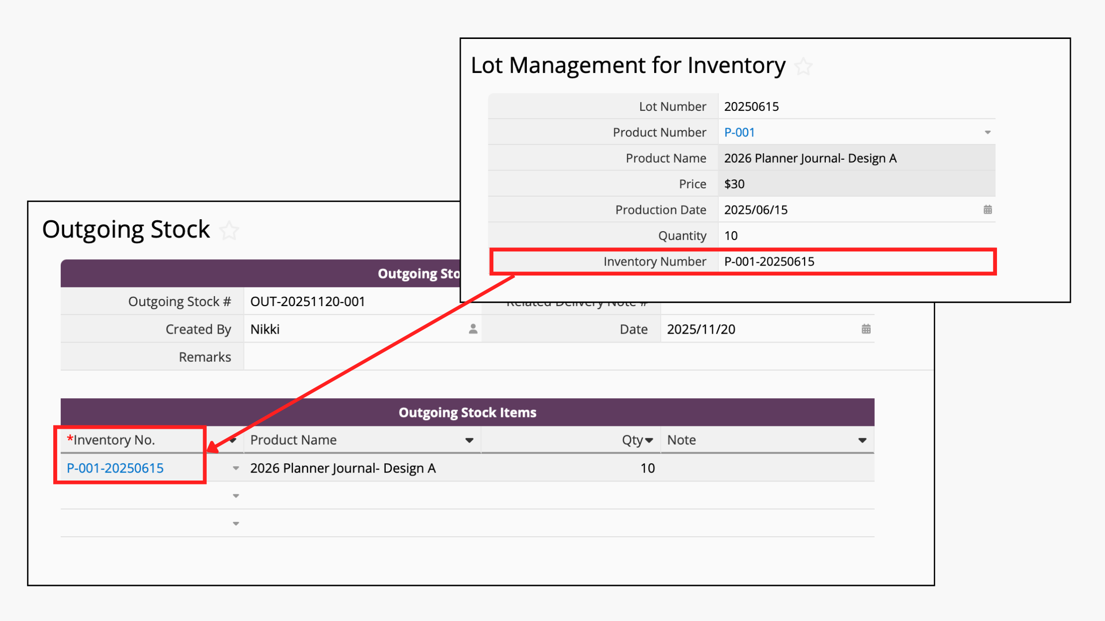1105x621 pixels.
Task: Open the Production Date calendar picker
Action: [x=988, y=210]
